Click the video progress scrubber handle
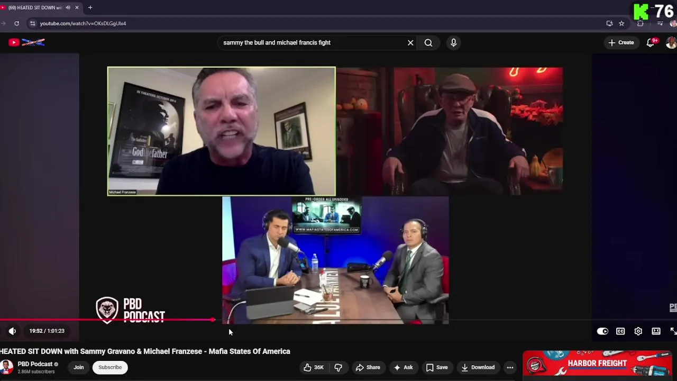This screenshot has width=677, height=381. 213,320
